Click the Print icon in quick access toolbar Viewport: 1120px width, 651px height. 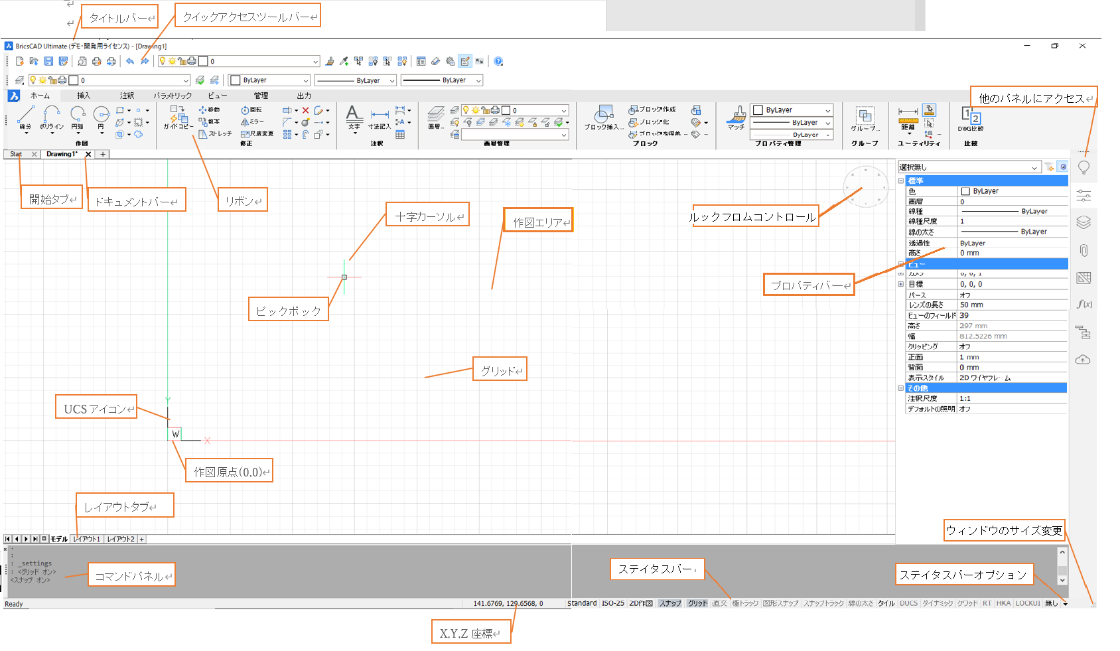tap(96, 61)
